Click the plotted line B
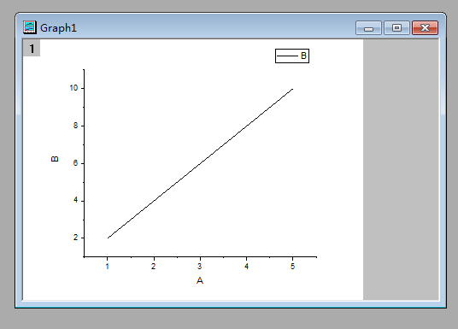The width and height of the screenshot is (458, 329). tap(200, 163)
